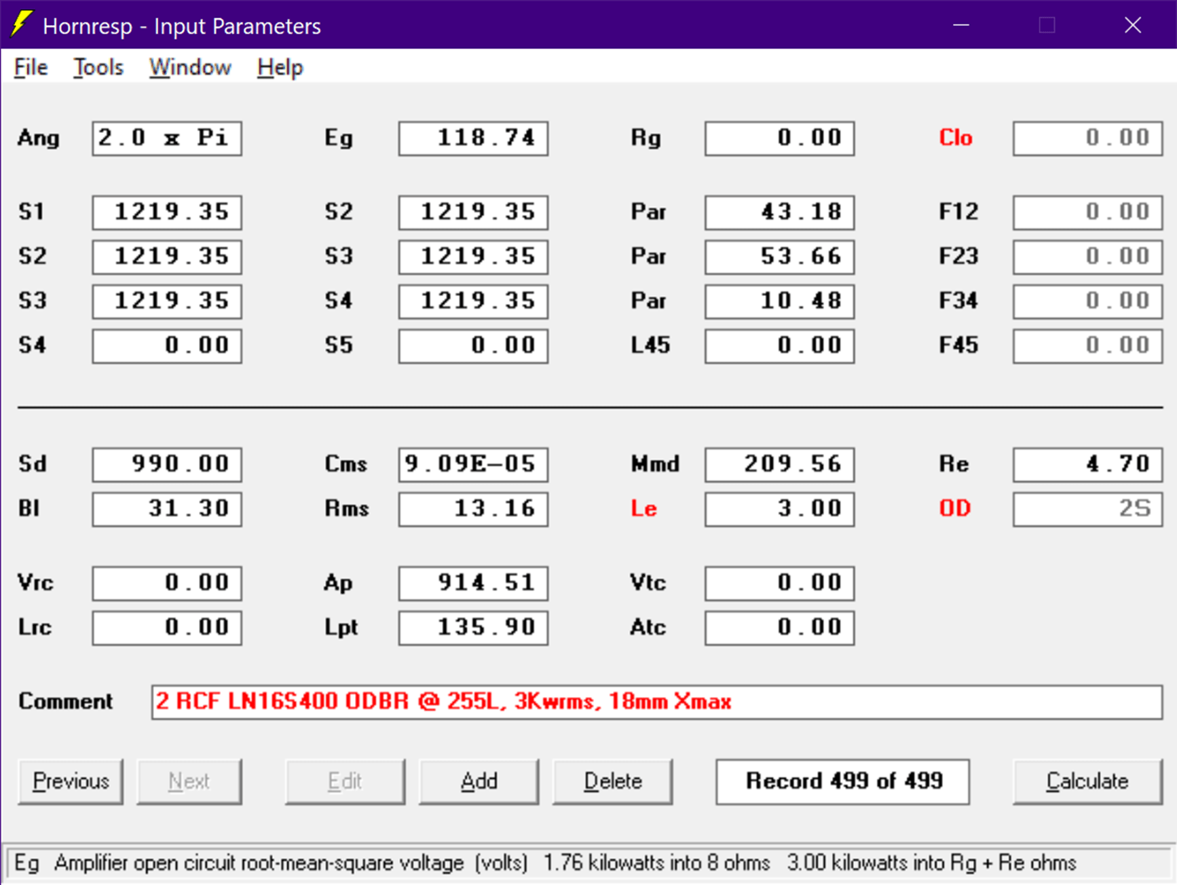Click the Add record button
Viewport: 1177px width, 885px height.
coord(479,782)
